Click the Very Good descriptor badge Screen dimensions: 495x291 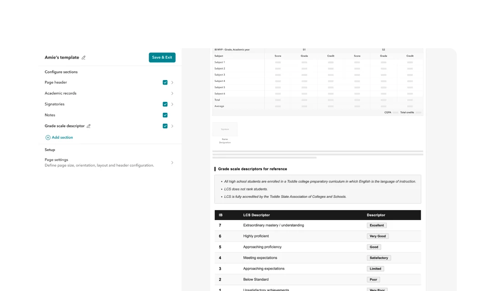(x=378, y=236)
